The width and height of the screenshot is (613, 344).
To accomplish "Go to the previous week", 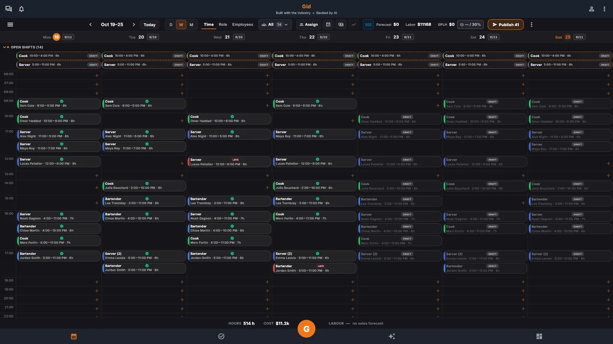I will (x=91, y=24).
